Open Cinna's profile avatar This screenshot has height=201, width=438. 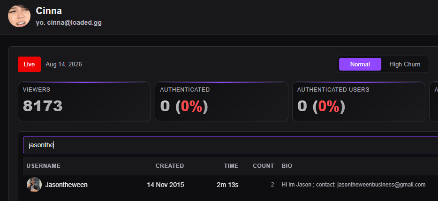point(19,15)
